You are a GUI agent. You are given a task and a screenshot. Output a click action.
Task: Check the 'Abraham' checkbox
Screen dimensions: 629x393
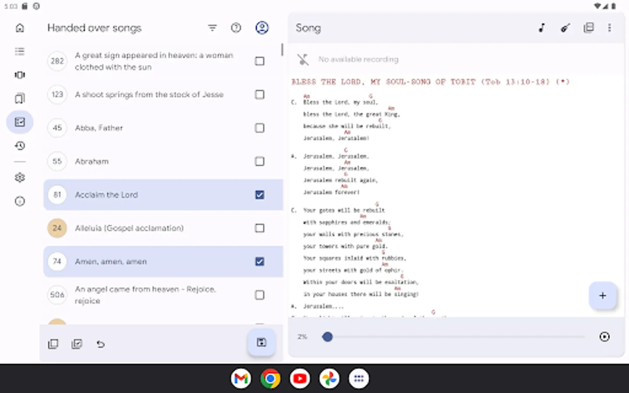259,161
